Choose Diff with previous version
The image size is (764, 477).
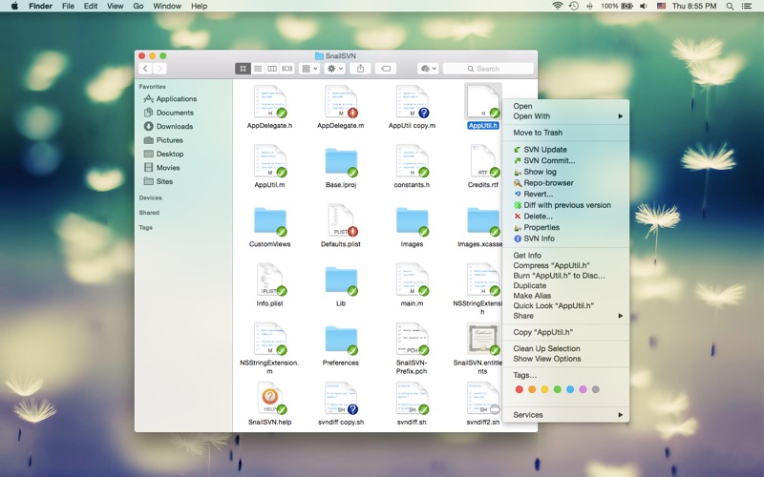point(566,205)
